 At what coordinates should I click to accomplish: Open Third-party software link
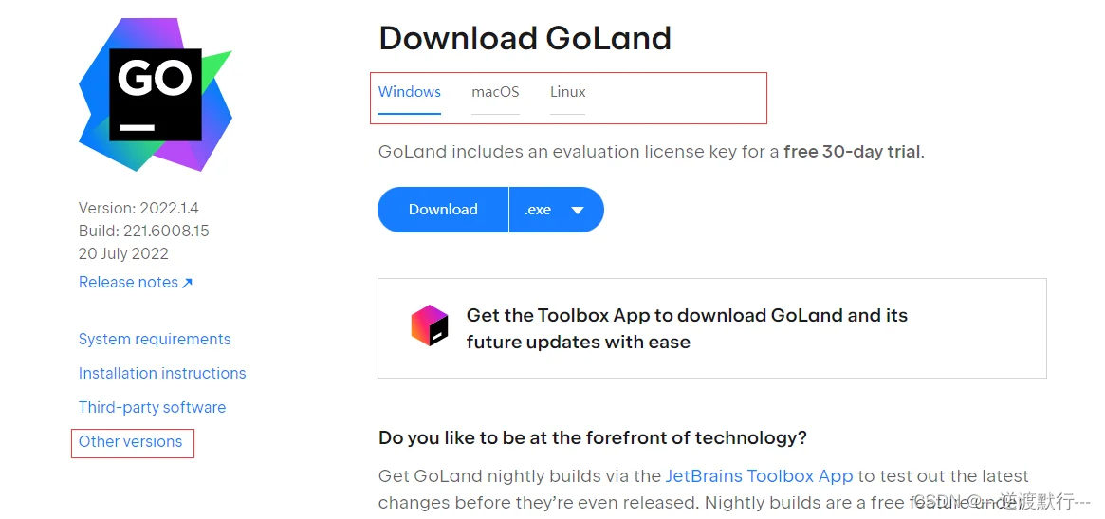pos(152,408)
